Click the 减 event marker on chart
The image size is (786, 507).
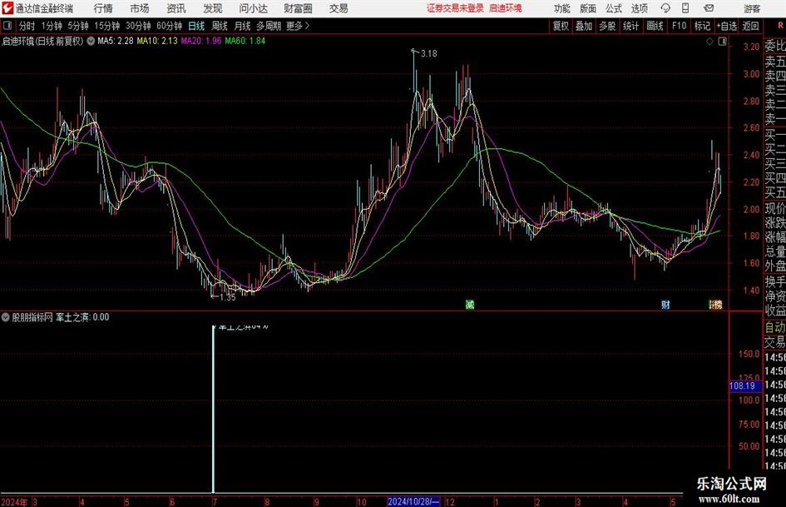click(470, 304)
